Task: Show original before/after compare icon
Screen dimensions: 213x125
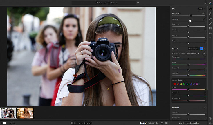Action: click(167, 123)
